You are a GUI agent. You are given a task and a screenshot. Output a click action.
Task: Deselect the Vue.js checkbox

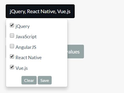[12, 67]
